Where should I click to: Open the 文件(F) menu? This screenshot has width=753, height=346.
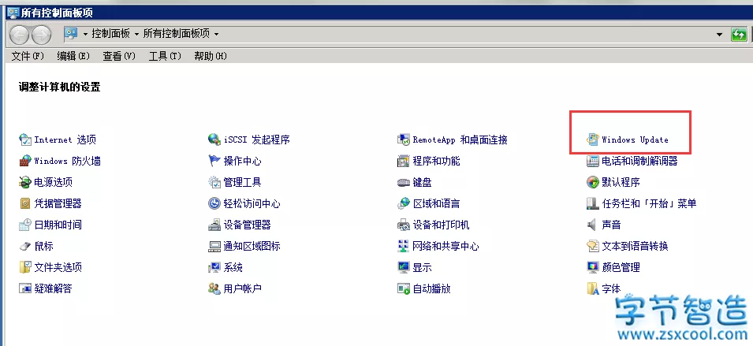28,56
